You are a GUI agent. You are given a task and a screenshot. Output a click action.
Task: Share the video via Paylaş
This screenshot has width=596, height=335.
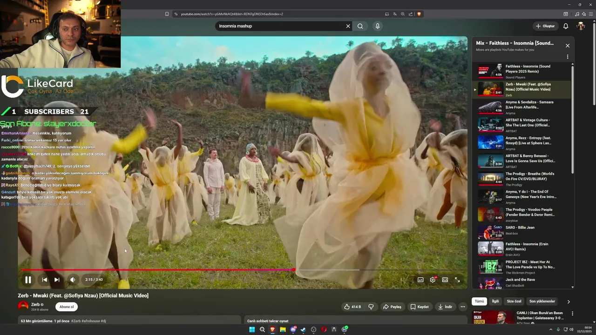click(x=392, y=307)
